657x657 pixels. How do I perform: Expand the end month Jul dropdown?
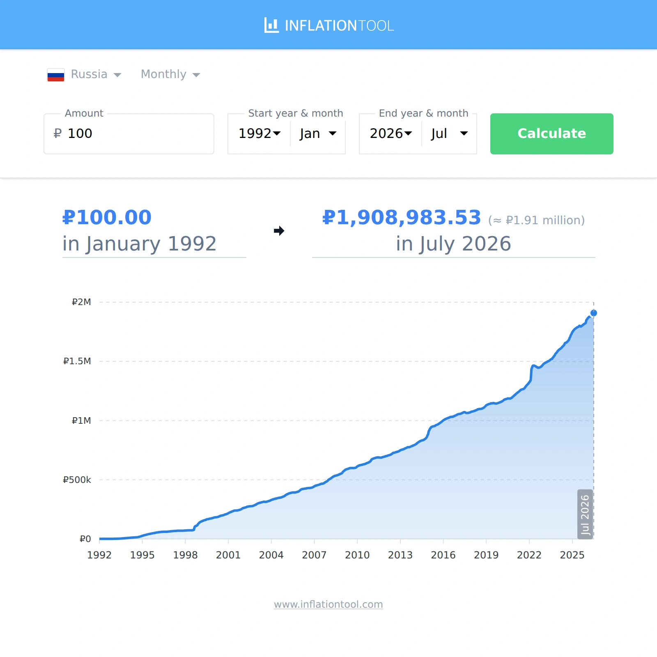pyautogui.click(x=449, y=133)
